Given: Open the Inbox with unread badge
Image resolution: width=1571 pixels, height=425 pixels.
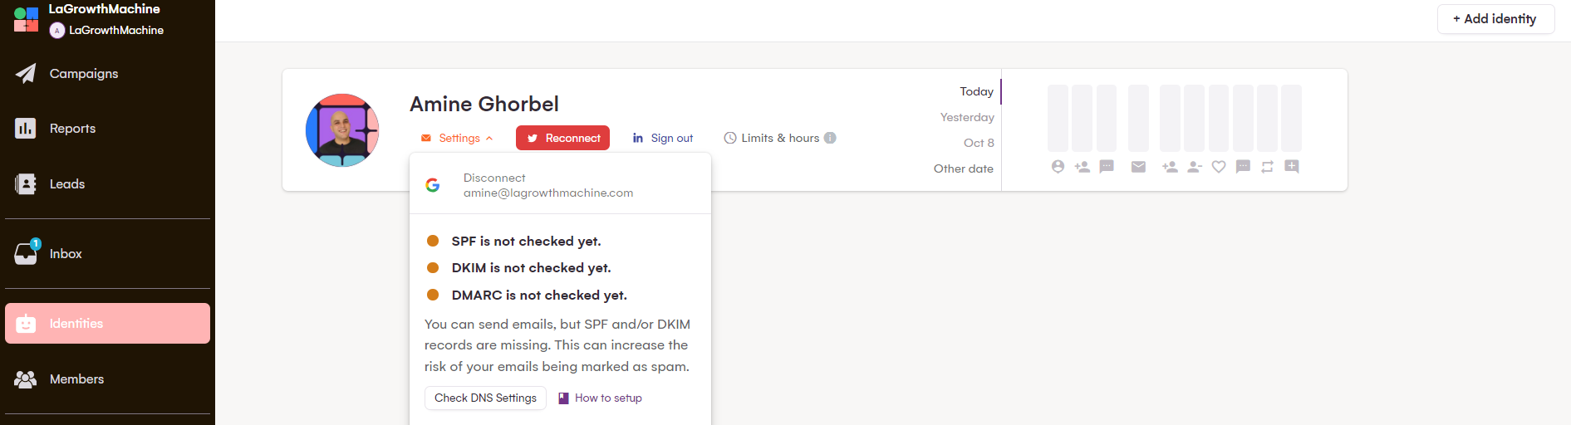Looking at the screenshot, I should coord(65,254).
